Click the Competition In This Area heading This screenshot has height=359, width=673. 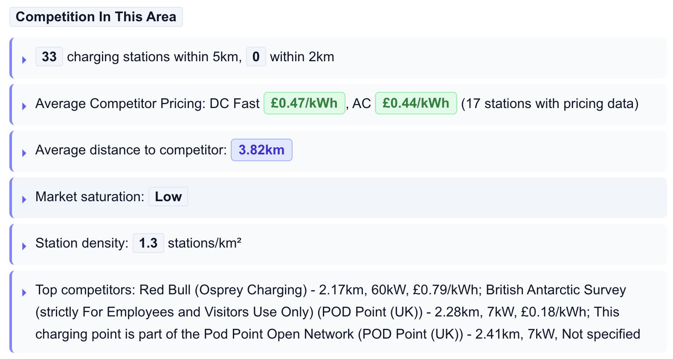coord(96,17)
